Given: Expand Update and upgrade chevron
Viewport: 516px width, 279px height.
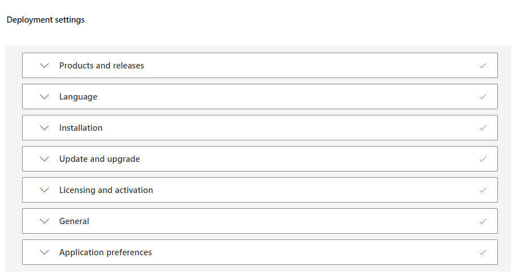Looking at the screenshot, I should pos(45,159).
